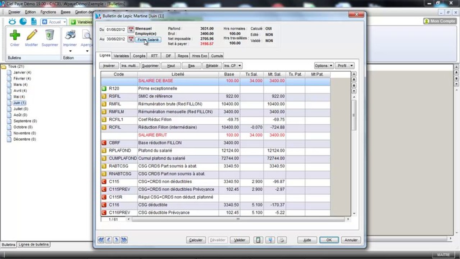Expand the Imprimer dropdown arrow
This screenshot has width=460, height=259.
tap(70, 51)
